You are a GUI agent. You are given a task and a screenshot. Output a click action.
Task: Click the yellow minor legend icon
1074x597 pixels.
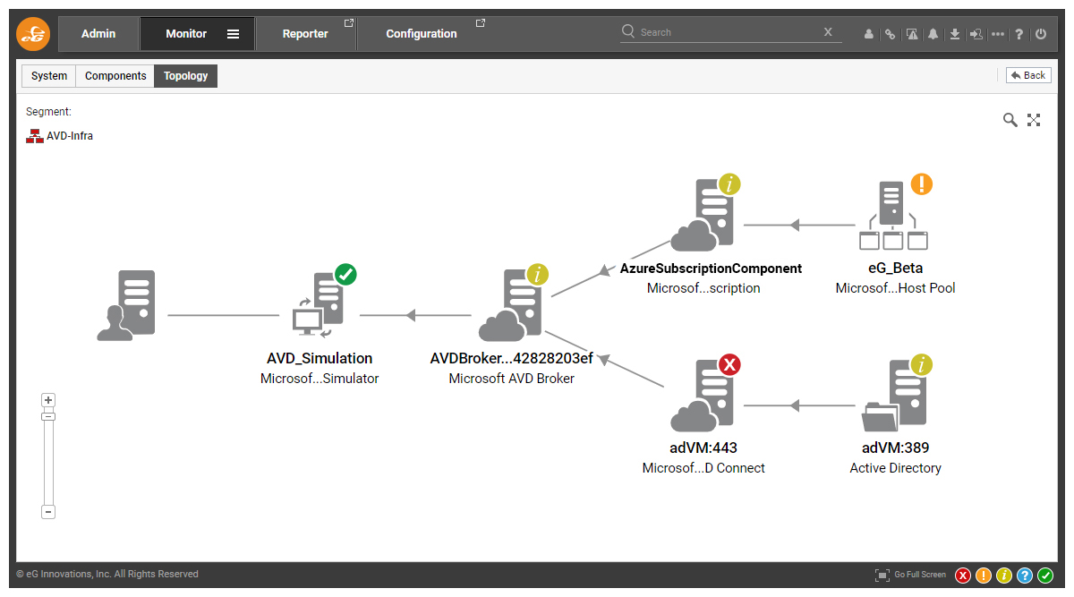1004,576
